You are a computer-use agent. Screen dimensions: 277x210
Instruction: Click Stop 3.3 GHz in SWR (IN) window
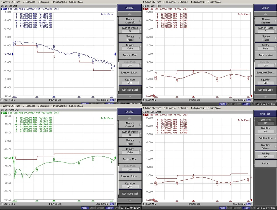point(239,100)
